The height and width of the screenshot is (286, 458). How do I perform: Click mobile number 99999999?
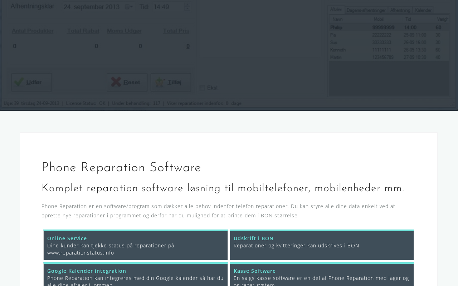pyautogui.click(x=384, y=28)
